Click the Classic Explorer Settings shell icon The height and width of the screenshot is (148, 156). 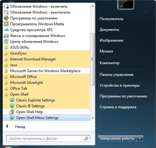point(12,100)
